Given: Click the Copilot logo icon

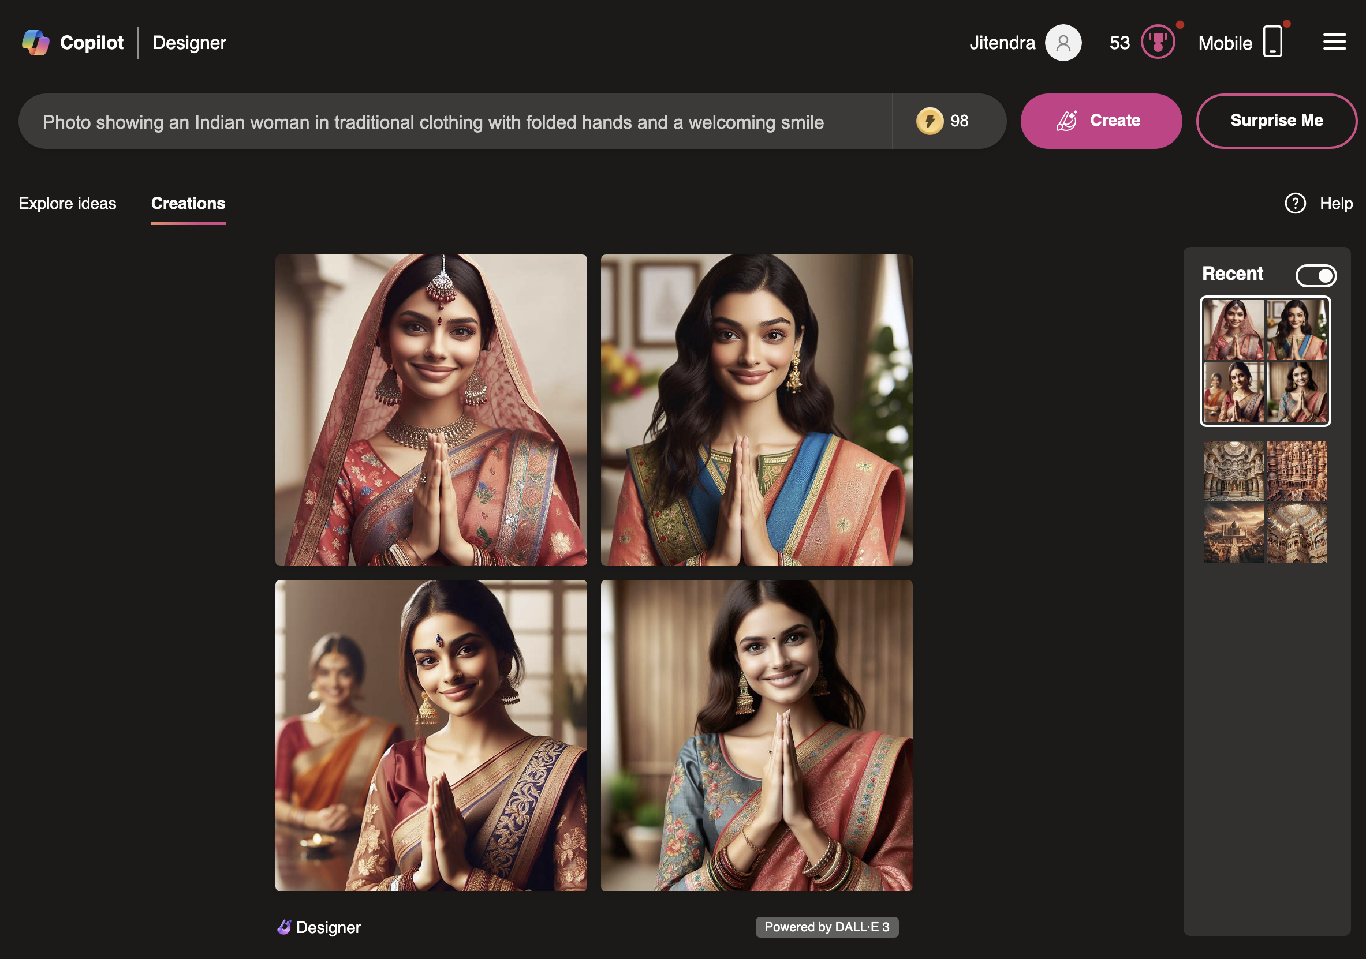Looking at the screenshot, I should 36,42.
